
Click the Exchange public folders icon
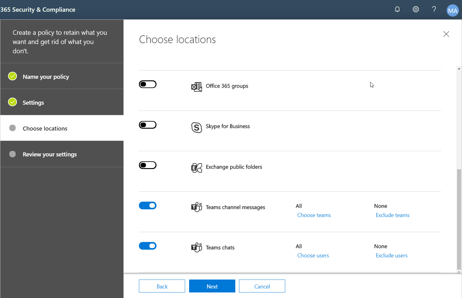[197, 168]
